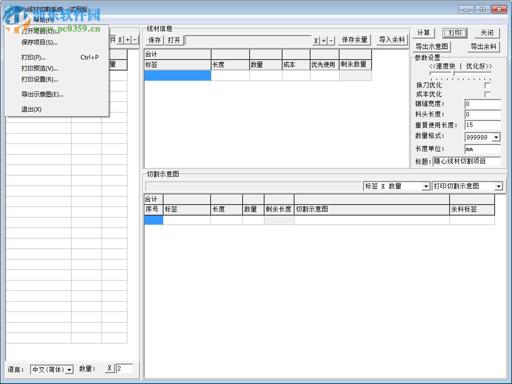Click the 线材信息 file path field
The image size is (512, 384).
(x=248, y=40)
